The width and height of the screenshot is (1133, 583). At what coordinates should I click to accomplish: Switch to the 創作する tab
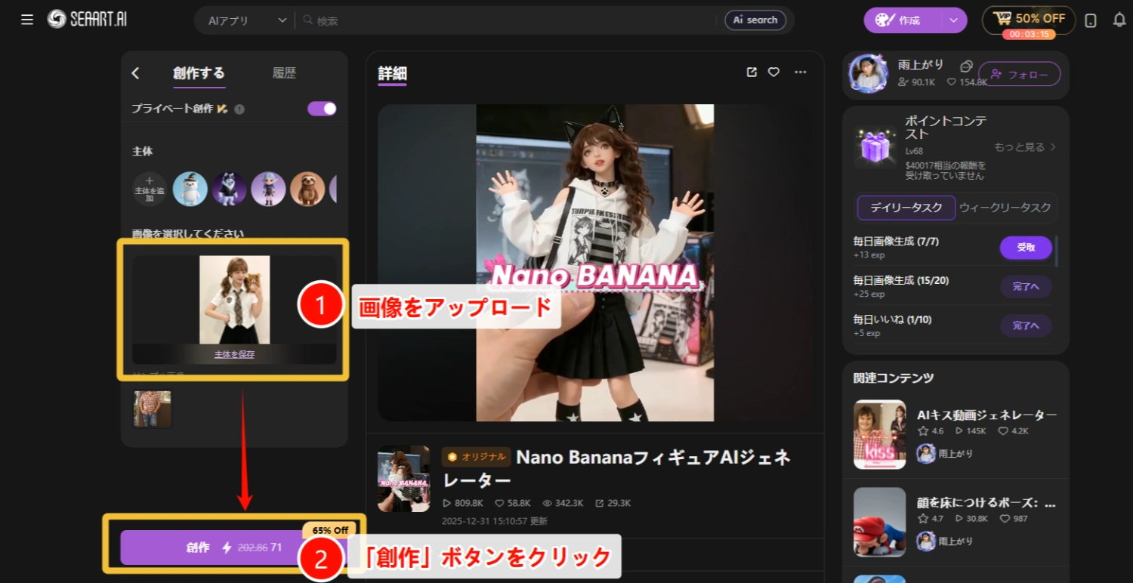199,73
